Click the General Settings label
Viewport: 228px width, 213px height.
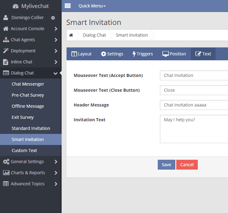pos(27,162)
